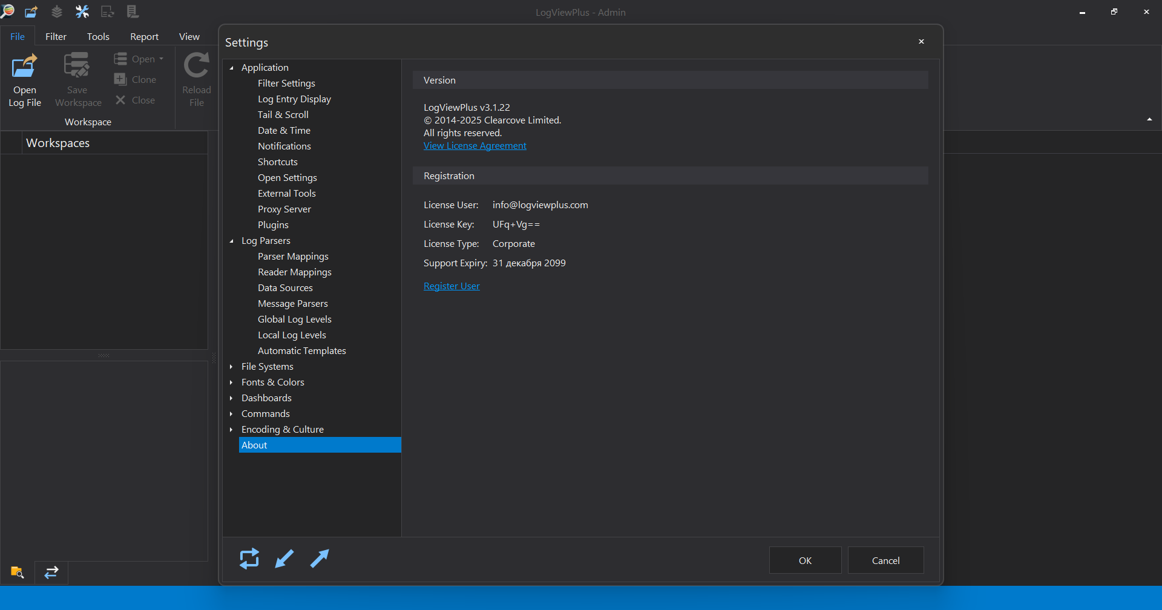This screenshot has height=610, width=1162.
Task: Open the Report ribbon tab
Action: pyautogui.click(x=144, y=36)
